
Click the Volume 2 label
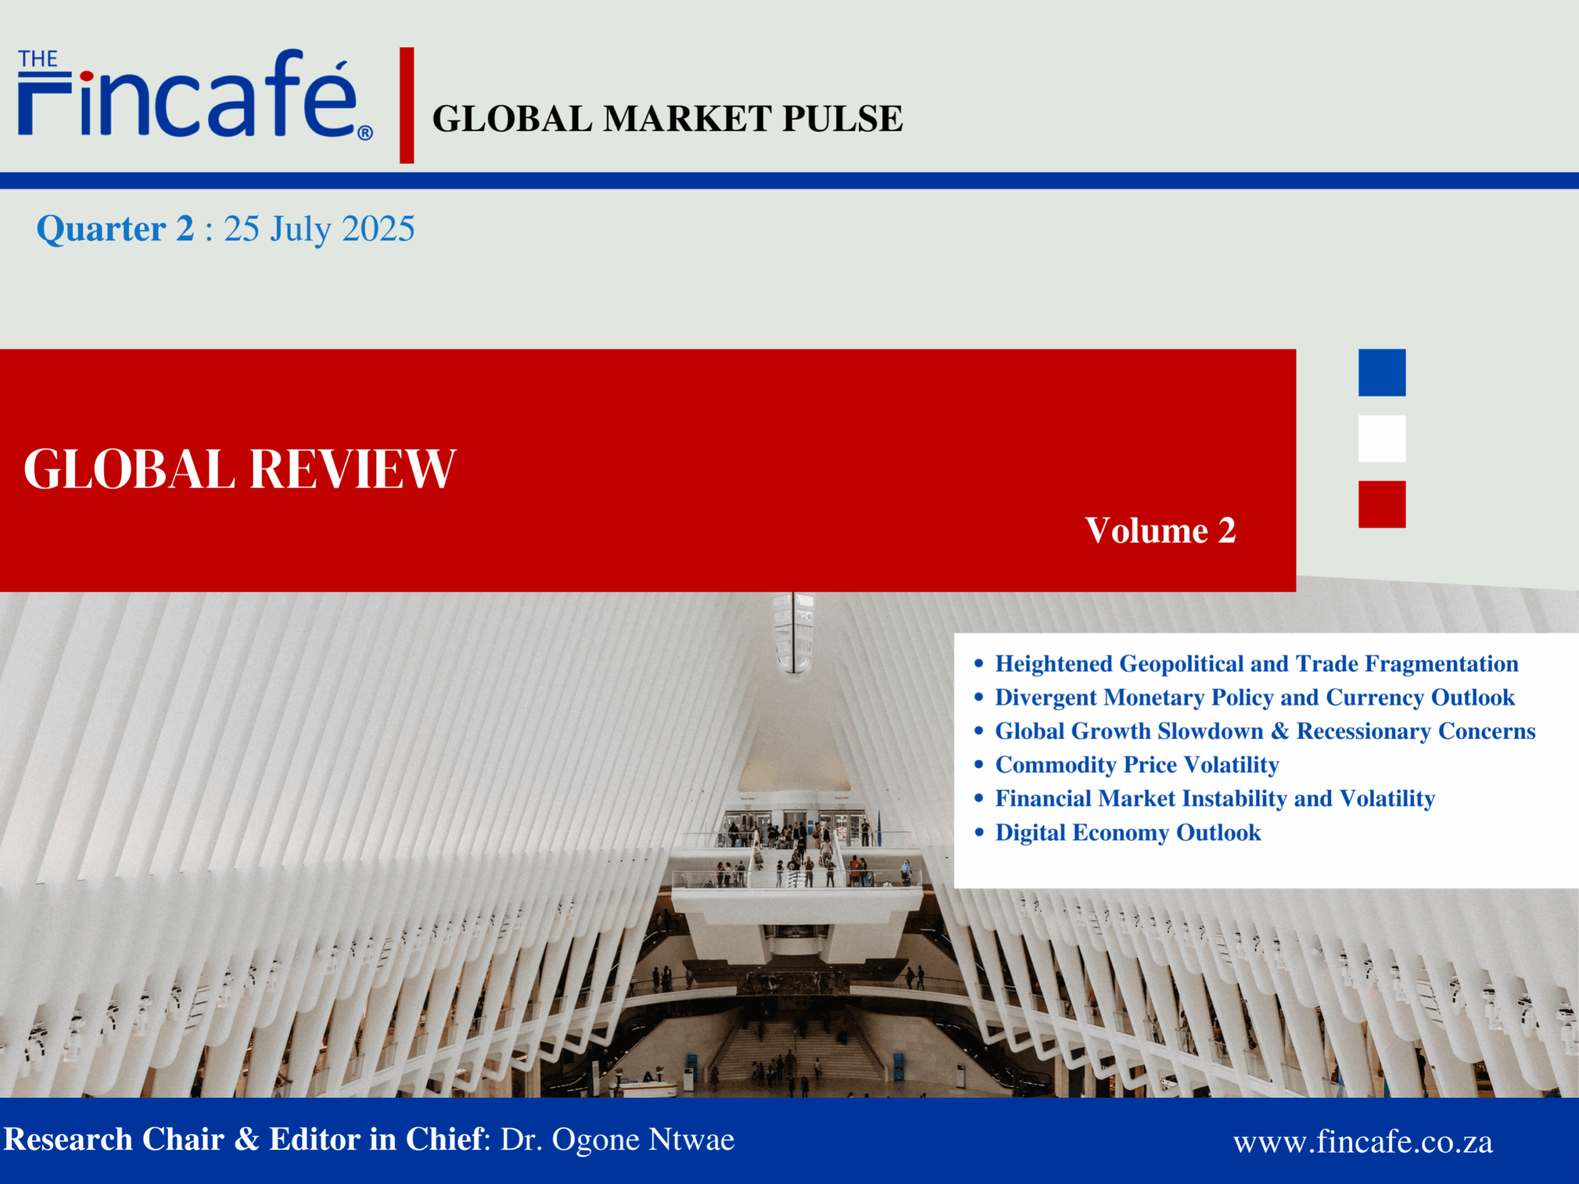(x=1160, y=530)
